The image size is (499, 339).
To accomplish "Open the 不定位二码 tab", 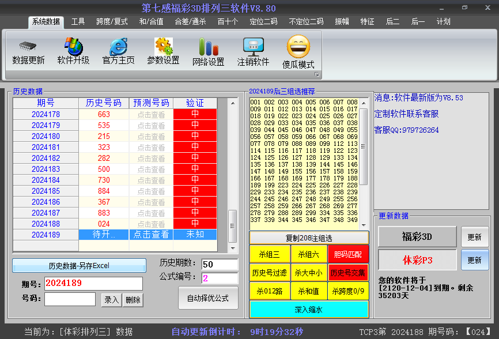I will click(306, 22).
